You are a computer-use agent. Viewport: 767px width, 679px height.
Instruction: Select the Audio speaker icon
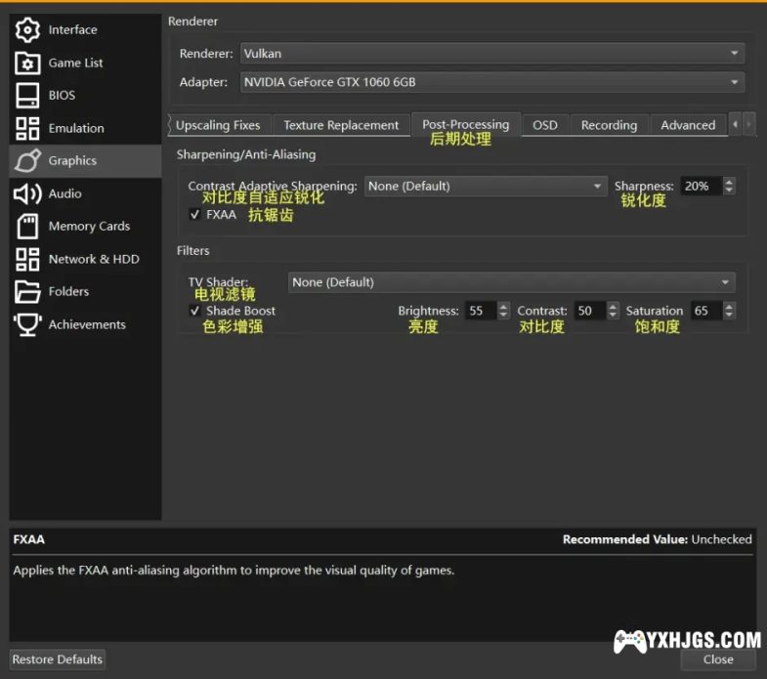pyautogui.click(x=27, y=193)
